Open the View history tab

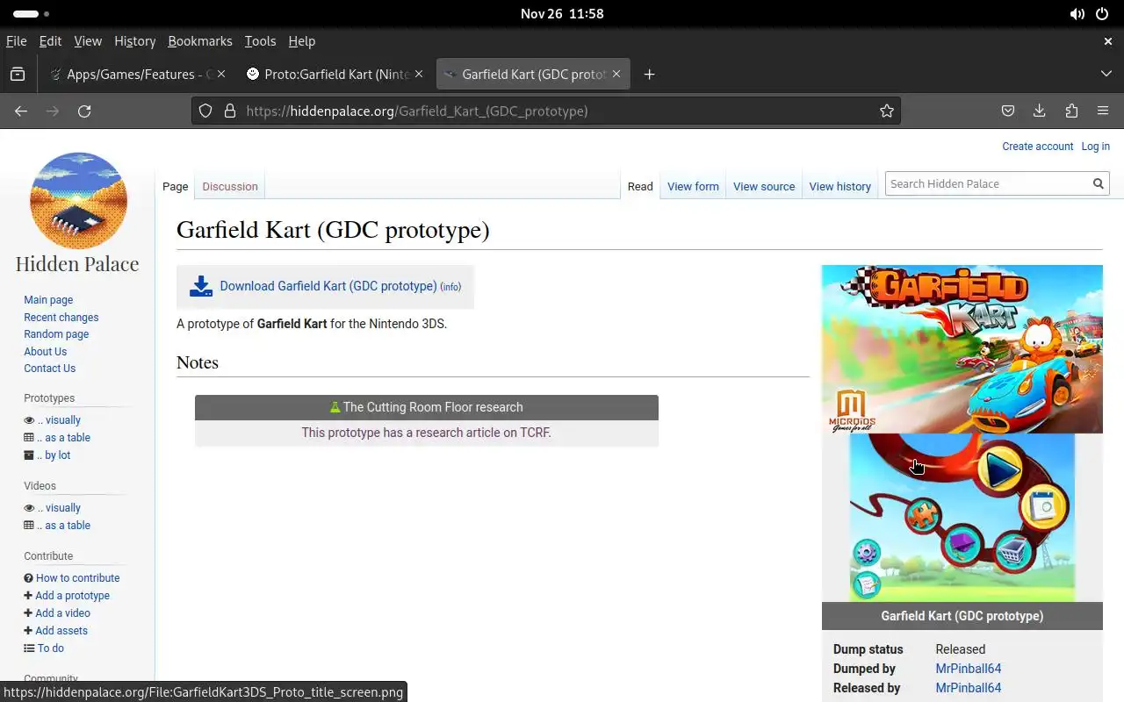pyautogui.click(x=839, y=186)
